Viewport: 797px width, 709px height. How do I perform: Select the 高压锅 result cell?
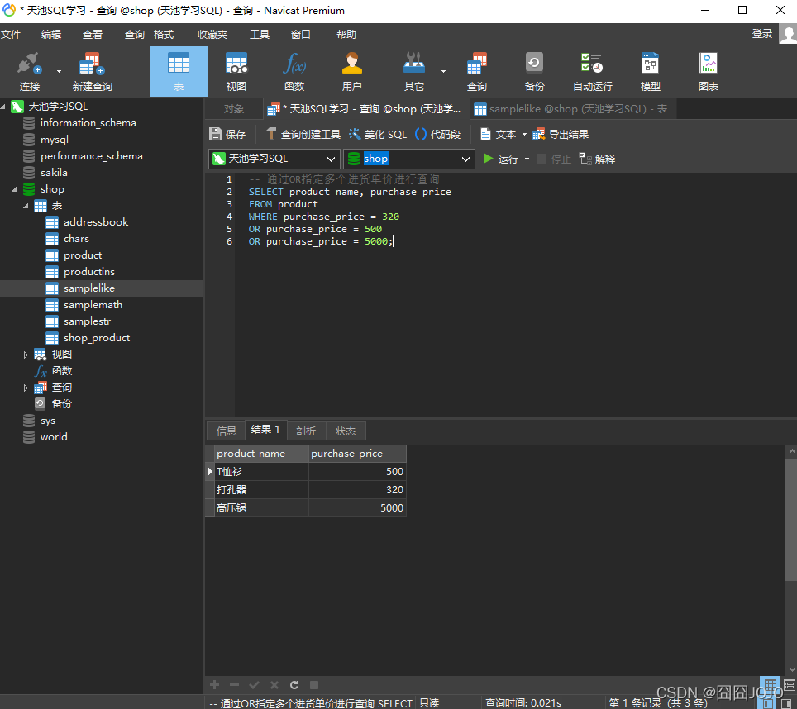tap(261, 508)
